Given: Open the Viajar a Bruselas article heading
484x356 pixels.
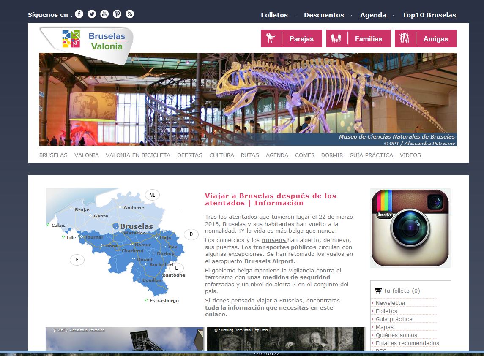Looking at the screenshot, I should pos(271,199).
